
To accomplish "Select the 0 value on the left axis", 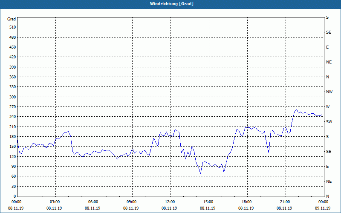I will pyautogui.click(x=14, y=196).
